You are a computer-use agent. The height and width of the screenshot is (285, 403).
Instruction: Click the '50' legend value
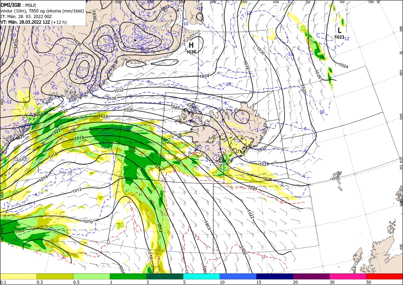pyautogui.click(x=369, y=282)
